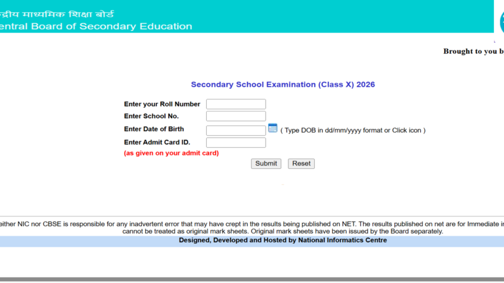Focus the School No. input field
This screenshot has width=504, height=283.
(236, 116)
